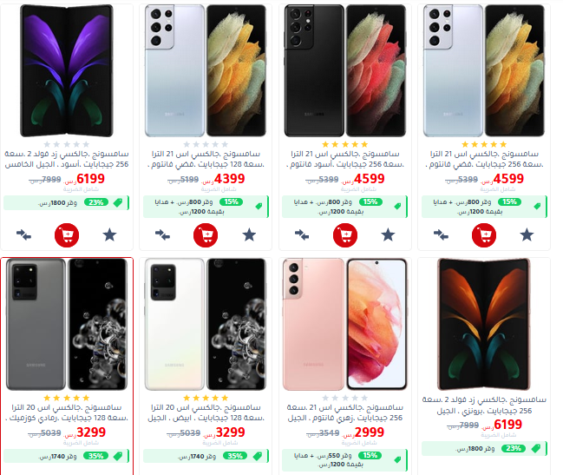The width and height of the screenshot is (563, 475).
Task: Add silver Galaxy S21 Ultra 256GB to cart
Action: click(x=484, y=235)
